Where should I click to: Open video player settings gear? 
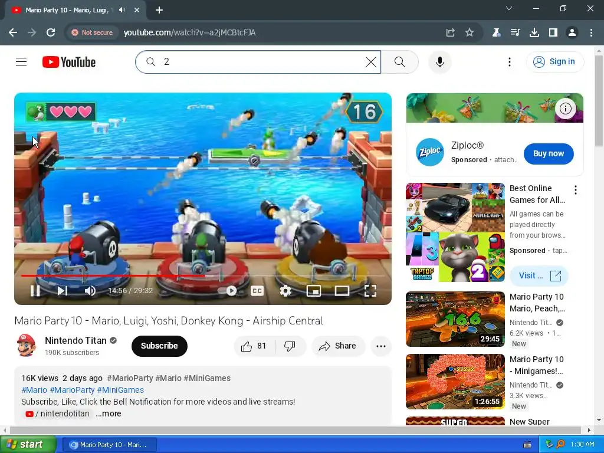[x=285, y=291]
